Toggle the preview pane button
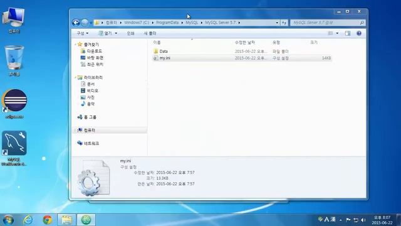 coord(348,33)
